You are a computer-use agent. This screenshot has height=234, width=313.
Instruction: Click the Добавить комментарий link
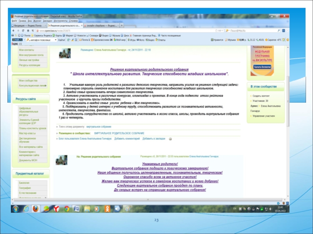127,138
